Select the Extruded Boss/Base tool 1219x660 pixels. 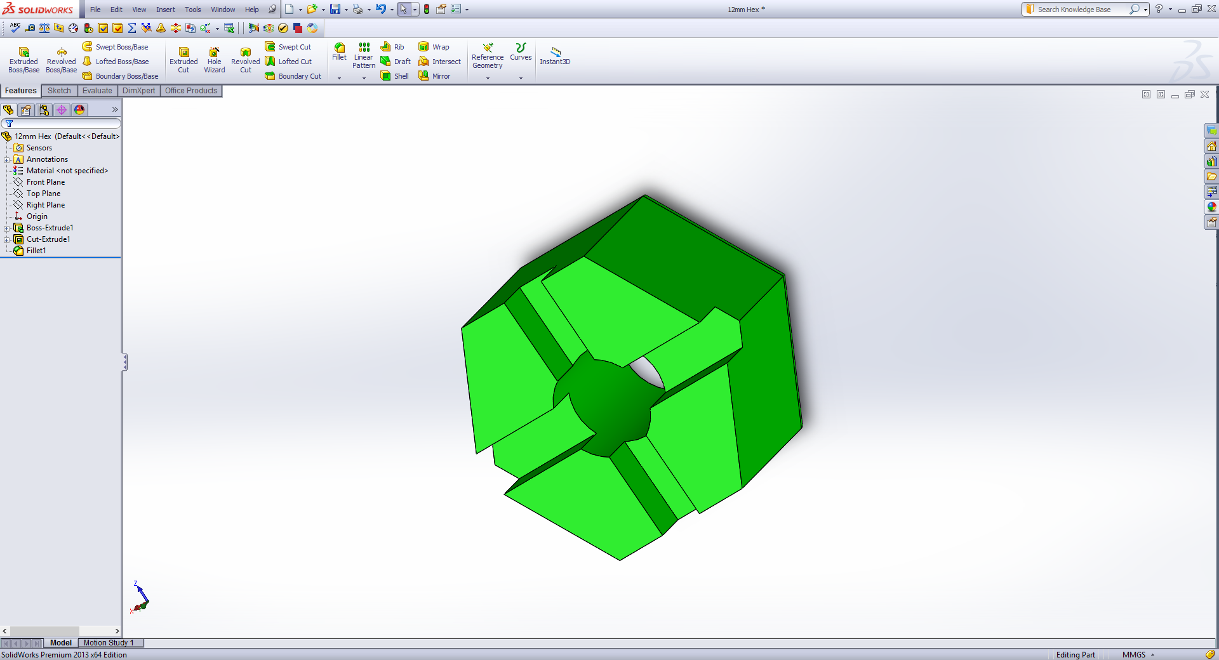[23, 60]
